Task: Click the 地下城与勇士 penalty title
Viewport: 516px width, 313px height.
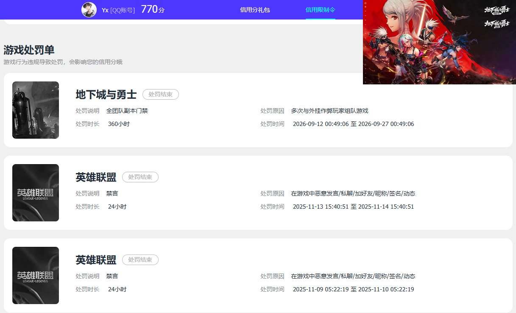Action: [106, 95]
